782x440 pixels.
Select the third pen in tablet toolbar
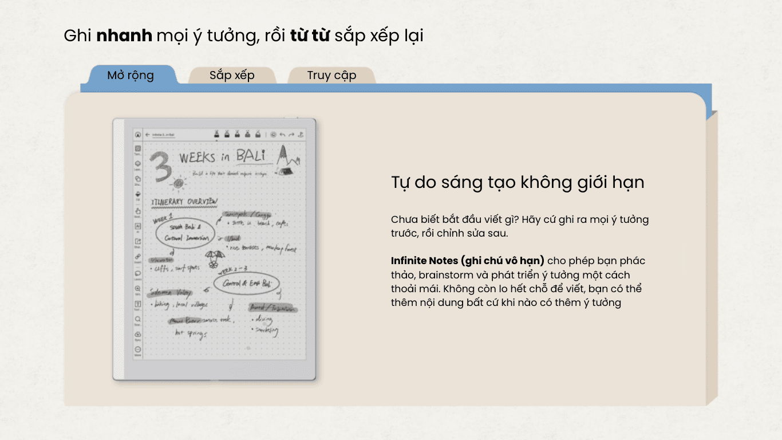click(238, 135)
